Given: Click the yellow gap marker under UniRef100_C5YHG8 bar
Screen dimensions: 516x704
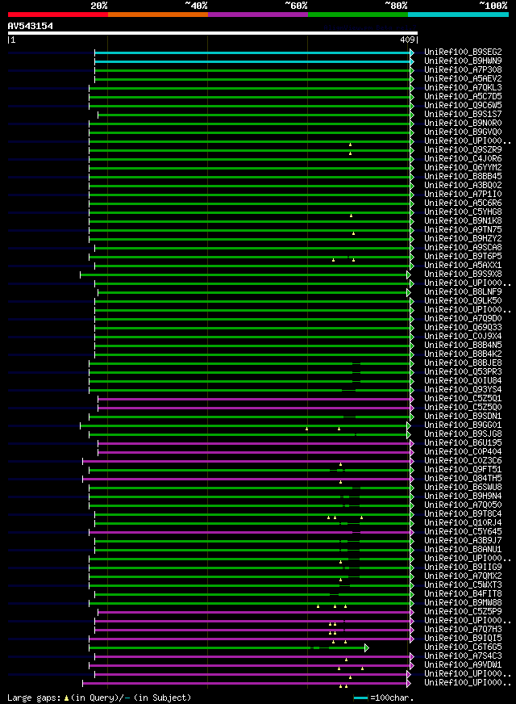Looking at the screenshot, I should pos(351,216).
